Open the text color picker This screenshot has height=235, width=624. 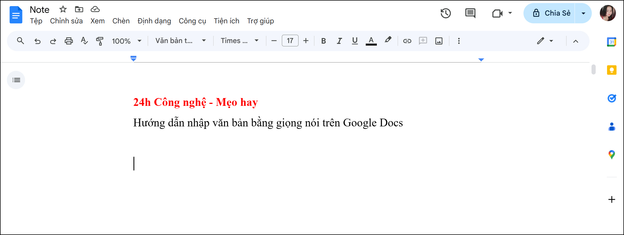pyautogui.click(x=371, y=41)
